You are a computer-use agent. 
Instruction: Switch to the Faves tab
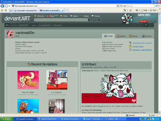[x=133, y=36]
